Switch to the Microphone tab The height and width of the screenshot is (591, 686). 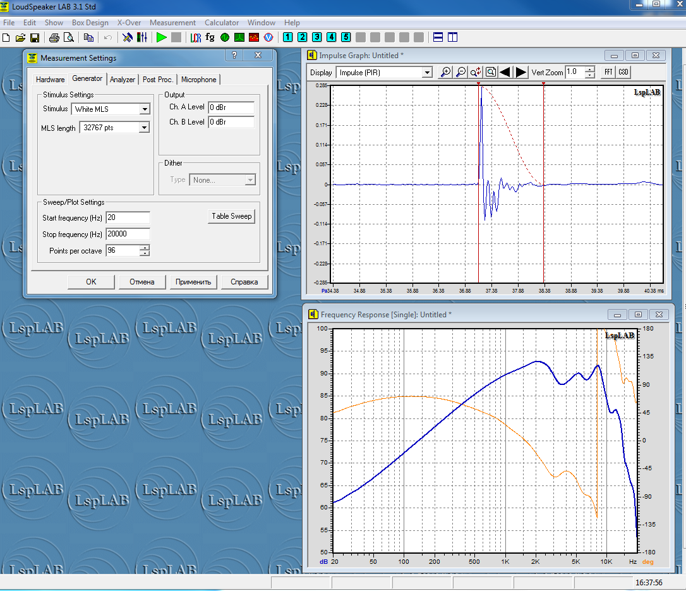(198, 80)
